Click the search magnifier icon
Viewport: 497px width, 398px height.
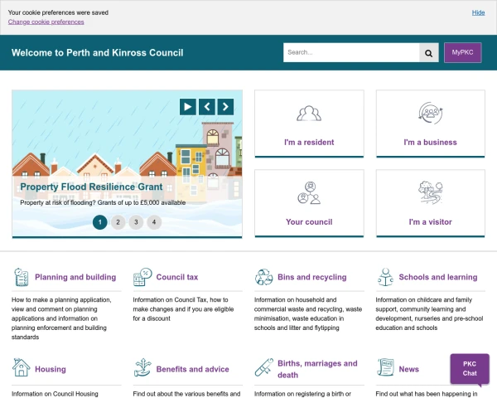coord(428,53)
